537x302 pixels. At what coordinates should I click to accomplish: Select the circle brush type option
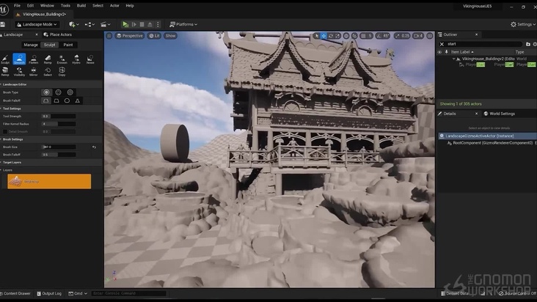[47, 92]
